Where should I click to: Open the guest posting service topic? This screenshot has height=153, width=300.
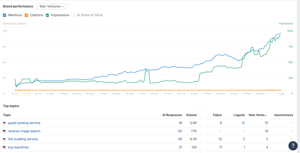tap(24, 123)
